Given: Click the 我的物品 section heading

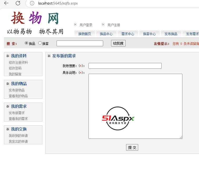Looking at the screenshot, I should coord(19,84).
